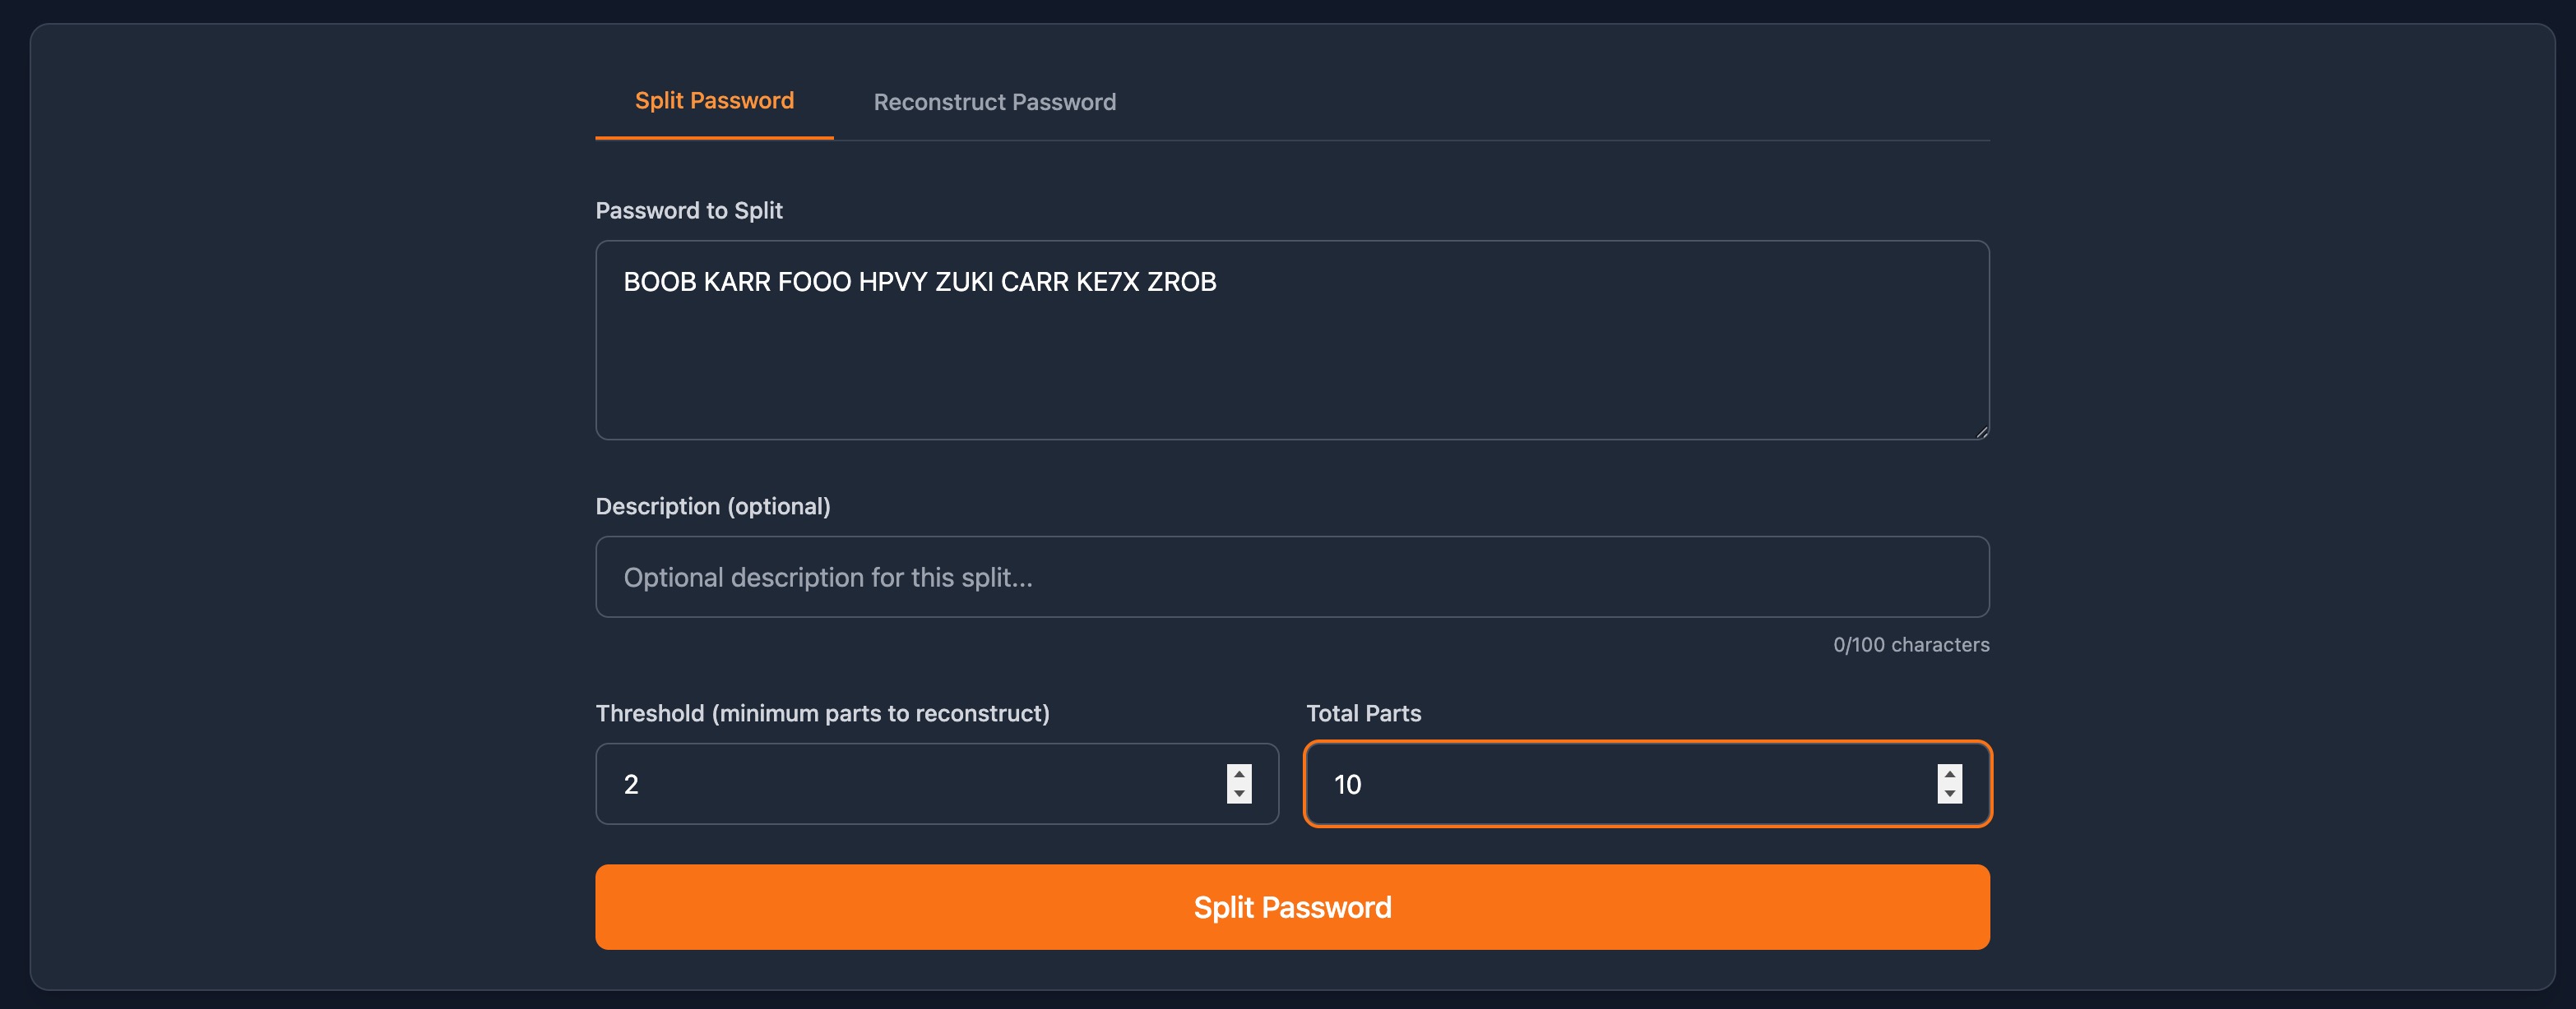2576x1009 pixels.
Task: Click the textarea resize handle corner
Action: click(1981, 431)
